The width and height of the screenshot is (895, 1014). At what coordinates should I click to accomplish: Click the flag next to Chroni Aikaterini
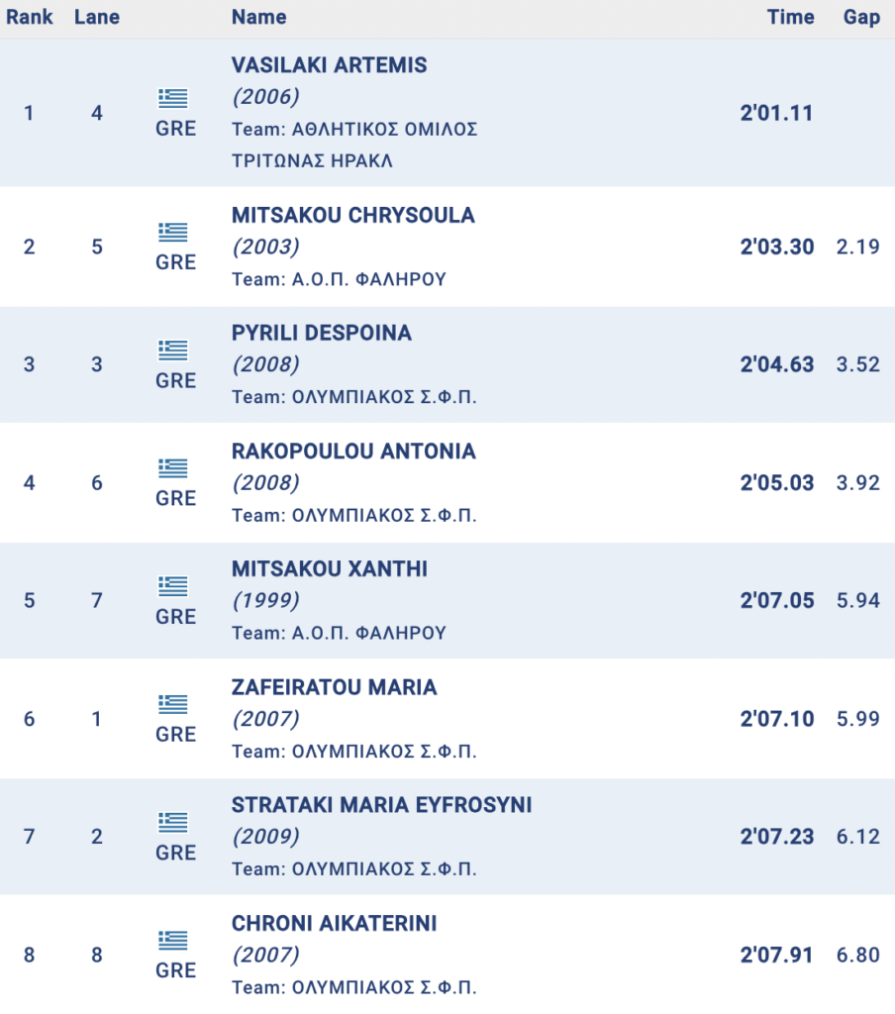click(x=173, y=940)
